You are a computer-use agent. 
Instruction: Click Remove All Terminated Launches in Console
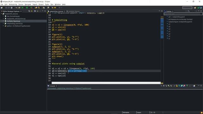[166, 86]
